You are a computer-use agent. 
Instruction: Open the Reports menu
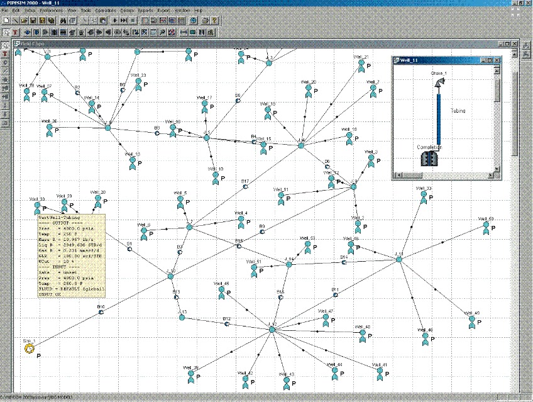pos(145,11)
